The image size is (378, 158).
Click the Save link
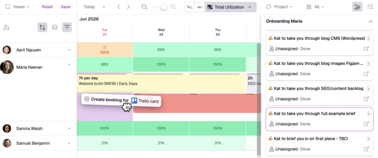click(66, 7)
